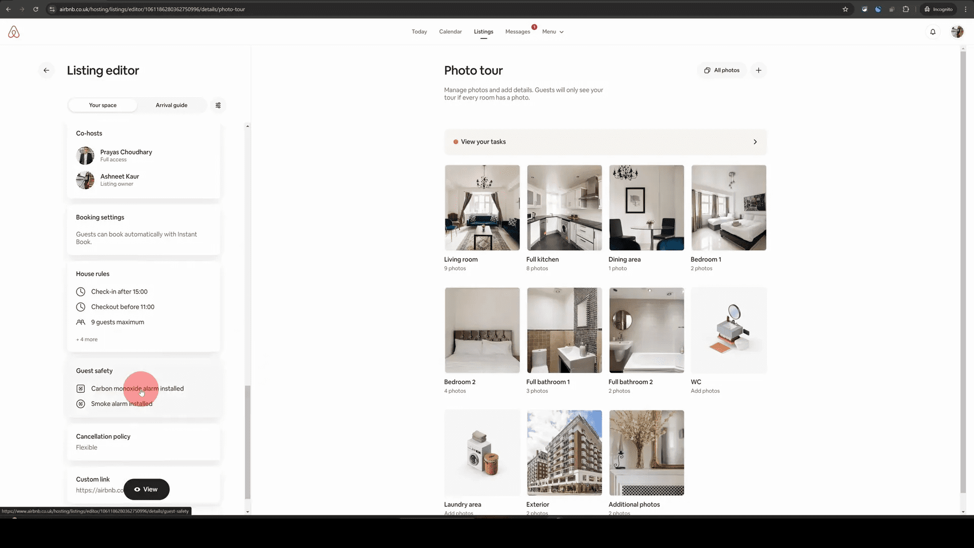This screenshot has height=548, width=974.
Task: Click the main page scrollbar
Action: pos(963,271)
